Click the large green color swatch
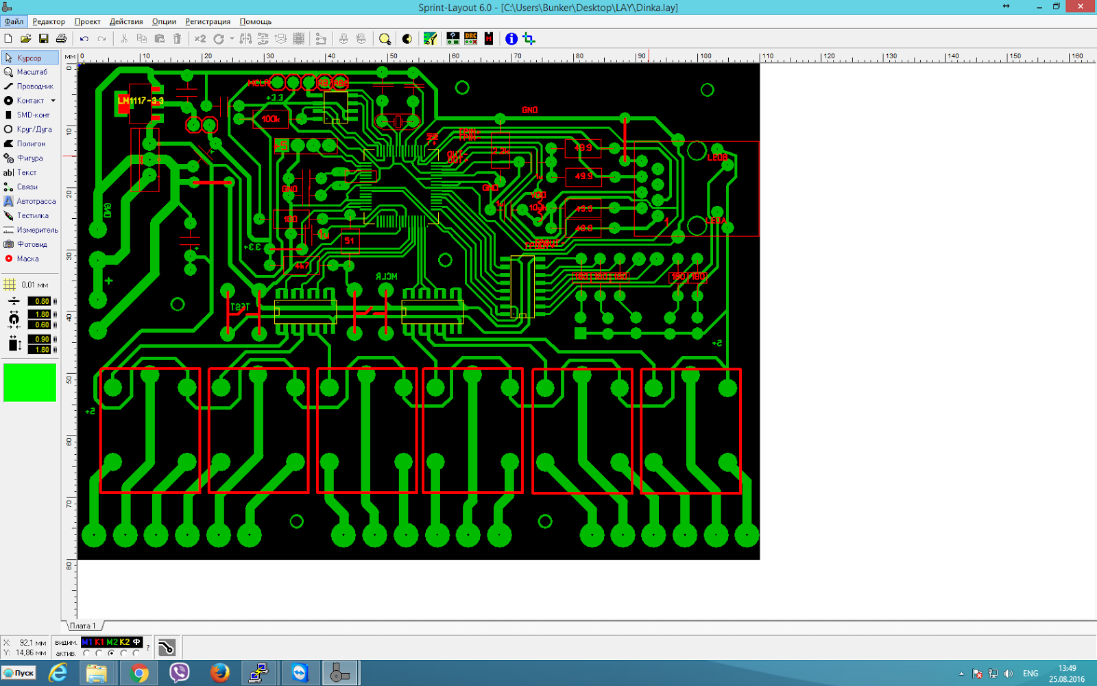This screenshot has height=686, width=1097. coord(29,383)
